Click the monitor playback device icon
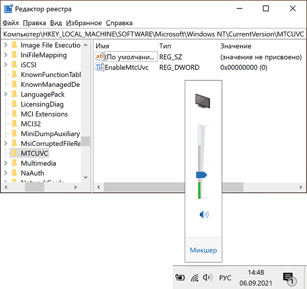 (203, 101)
